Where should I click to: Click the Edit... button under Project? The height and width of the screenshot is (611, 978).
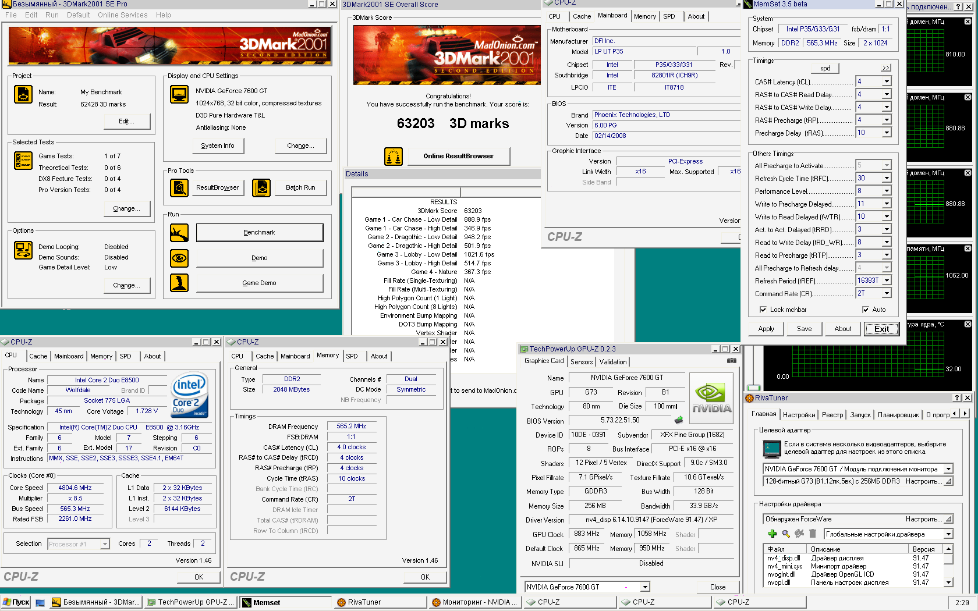point(126,121)
